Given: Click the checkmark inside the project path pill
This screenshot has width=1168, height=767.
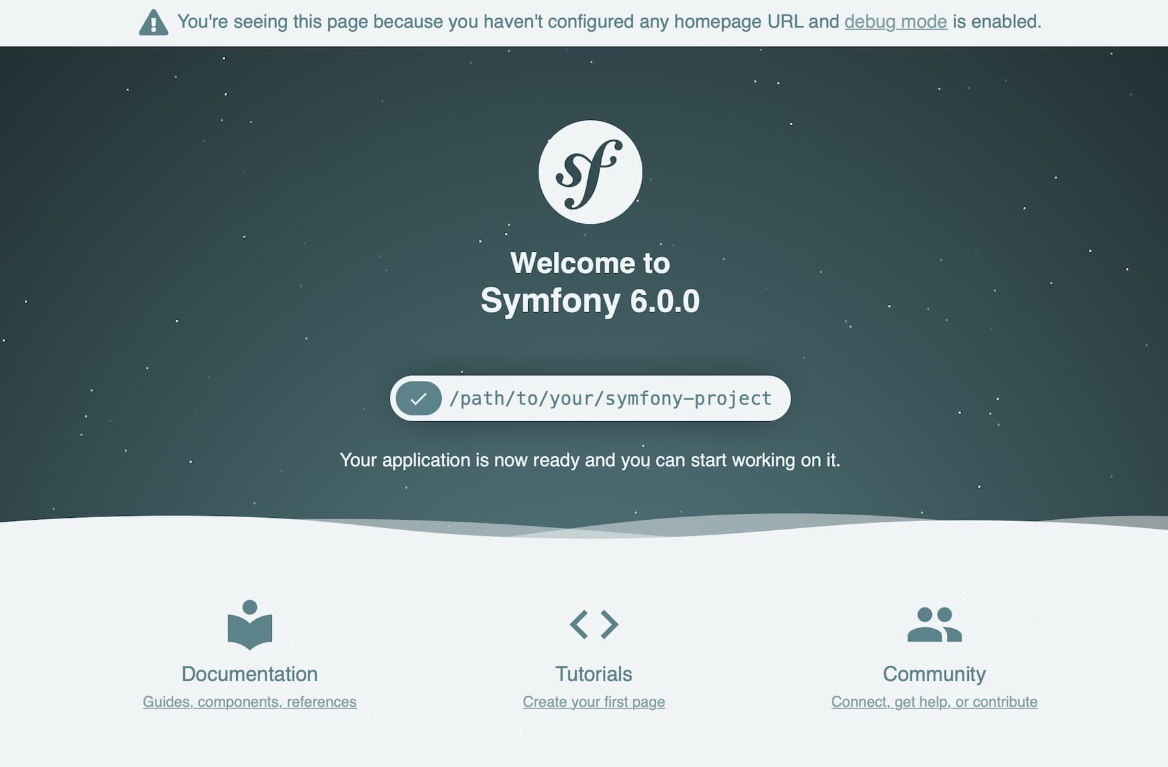Looking at the screenshot, I should pos(419,398).
